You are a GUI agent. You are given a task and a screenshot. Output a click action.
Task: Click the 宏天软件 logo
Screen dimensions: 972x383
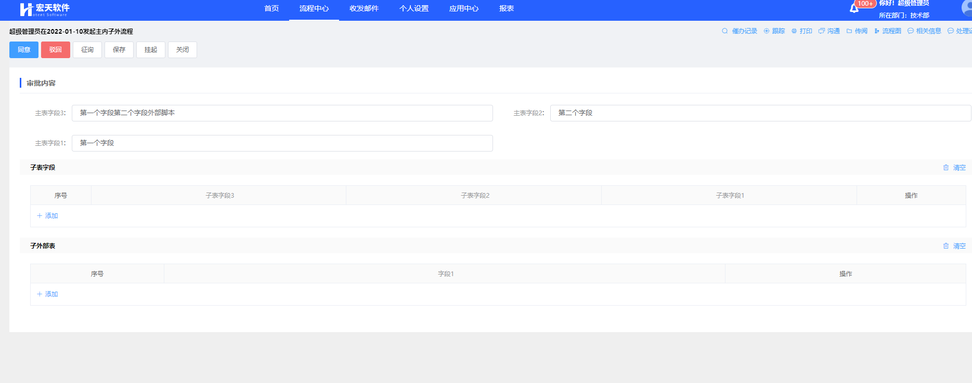[45, 9]
